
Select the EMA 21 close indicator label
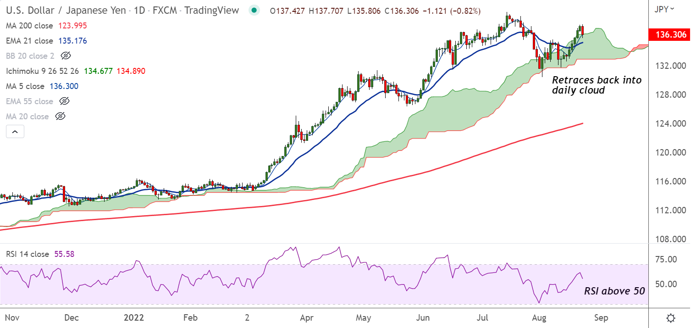(x=30, y=41)
